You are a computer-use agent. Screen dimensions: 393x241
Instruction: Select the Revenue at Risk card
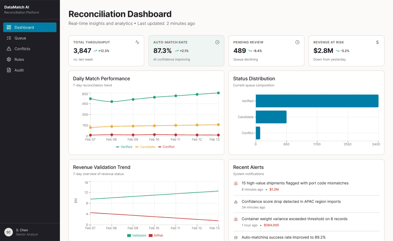click(346, 51)
